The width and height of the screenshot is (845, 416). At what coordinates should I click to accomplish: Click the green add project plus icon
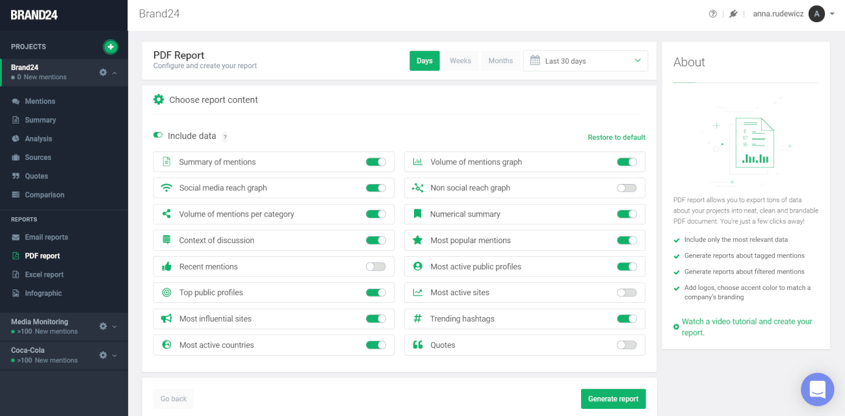click(110, 47)
